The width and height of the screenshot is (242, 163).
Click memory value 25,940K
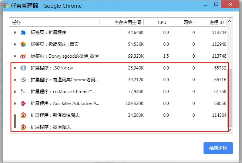click(x=136, y=68)
